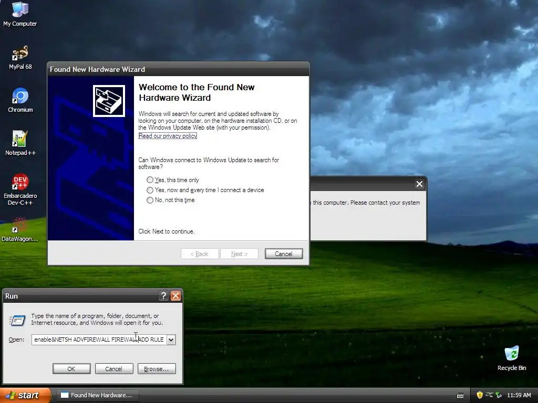This screenshot has height=403, width=538.
Task: Click the Found New Hardware Wizard title bar
Action: coord(178,69)
